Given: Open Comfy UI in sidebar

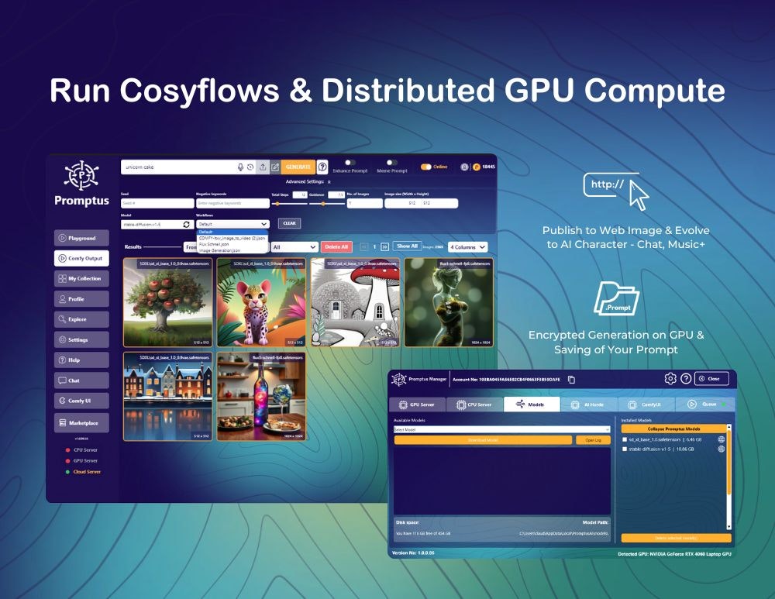Looking at the screenshot, I should point(81,401).
